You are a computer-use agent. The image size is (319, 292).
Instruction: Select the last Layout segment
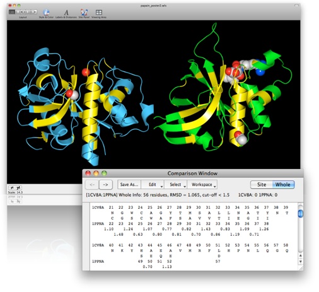click(34, 12)
